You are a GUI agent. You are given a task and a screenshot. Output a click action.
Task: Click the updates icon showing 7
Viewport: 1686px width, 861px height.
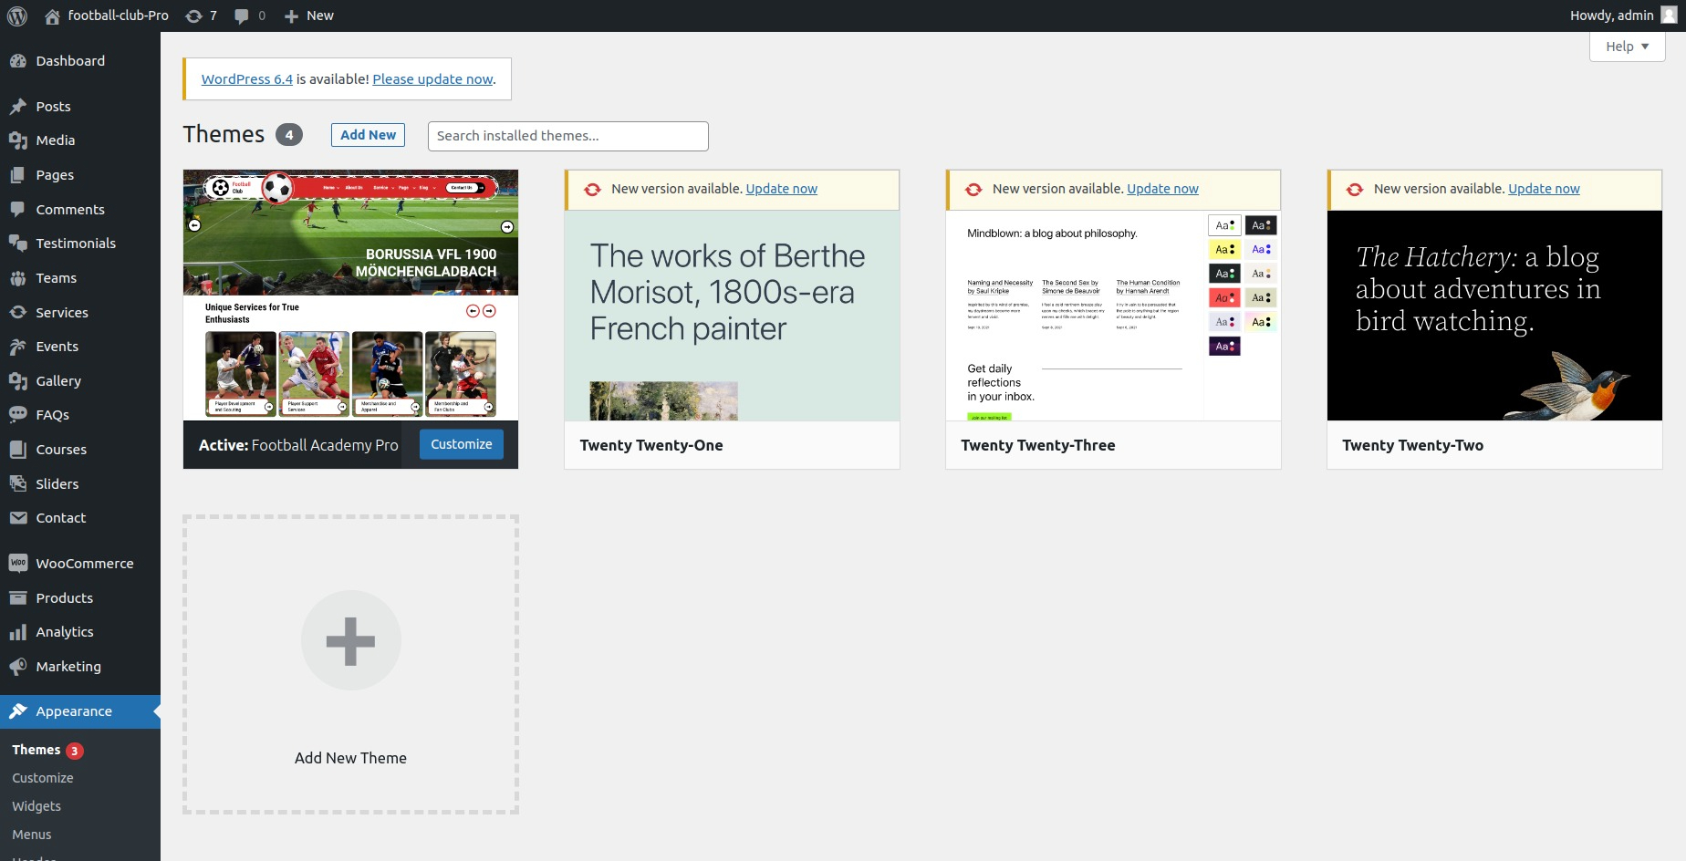[x=193, y=16]
